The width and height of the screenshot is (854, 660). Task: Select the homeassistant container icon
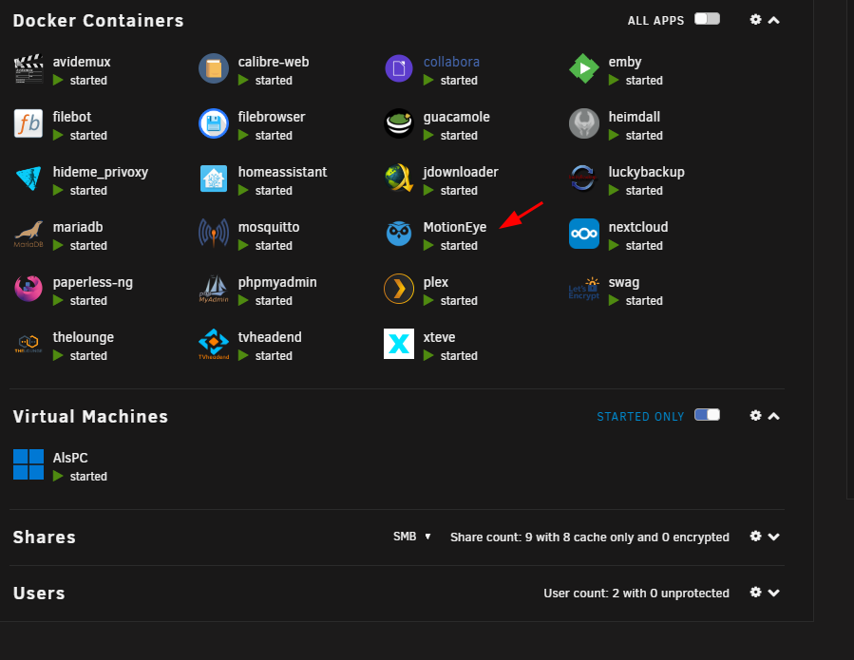point(214,179)
